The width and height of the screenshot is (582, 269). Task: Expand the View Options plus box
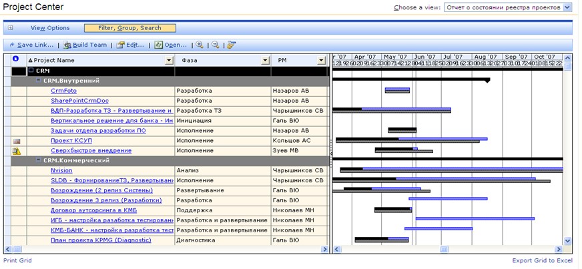click(11, 28)
